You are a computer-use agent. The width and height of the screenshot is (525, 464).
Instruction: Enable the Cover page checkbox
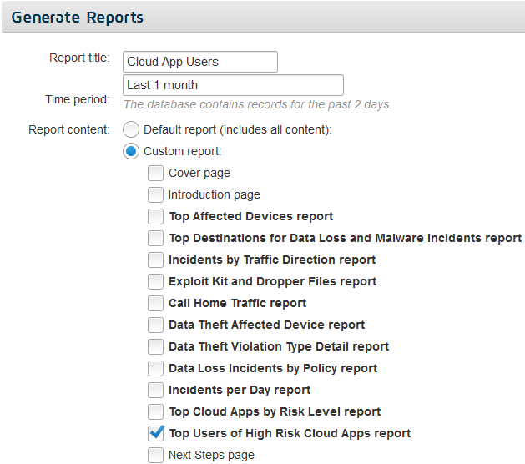click(156, 173)
